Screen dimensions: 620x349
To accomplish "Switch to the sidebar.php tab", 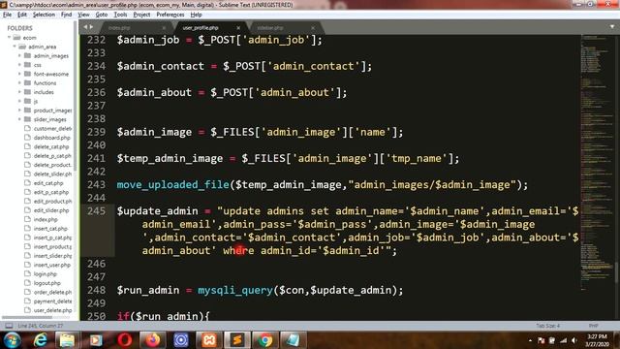I will pyautogui.click(x=270, y=28).
